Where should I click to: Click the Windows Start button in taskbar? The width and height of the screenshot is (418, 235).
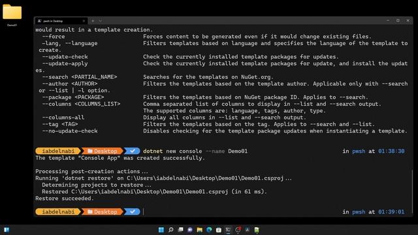(x=161, y=230)
